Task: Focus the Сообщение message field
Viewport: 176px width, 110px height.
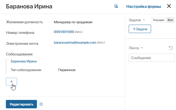Action: [152, 58]
